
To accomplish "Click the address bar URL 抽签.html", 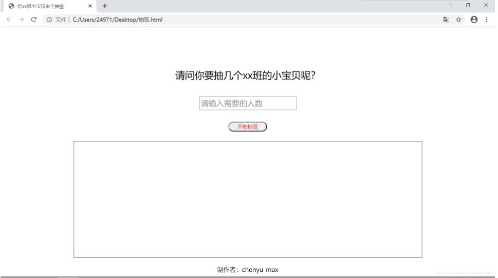I will point(118,20).
